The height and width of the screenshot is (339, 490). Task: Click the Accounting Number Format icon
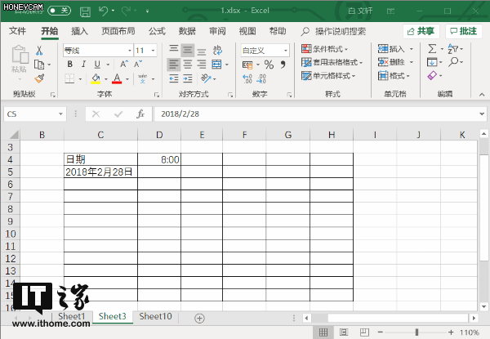click(247, 65)
